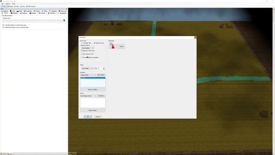Select the Rotate tool in toolbar
This screenshot has height=155, width=275.
[x=10, y=6]
